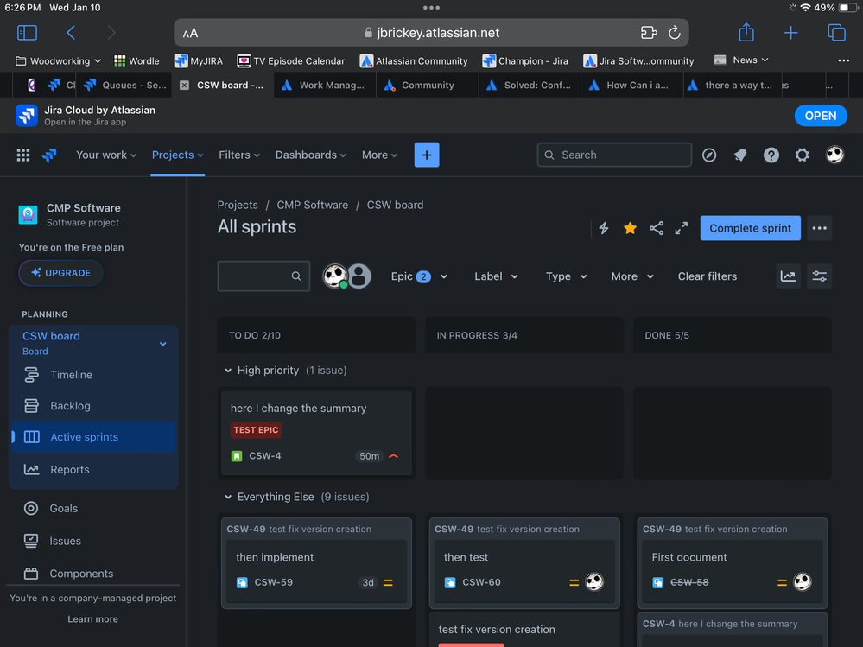Click Clear filters
863x647 pixels.
(708, 276)
